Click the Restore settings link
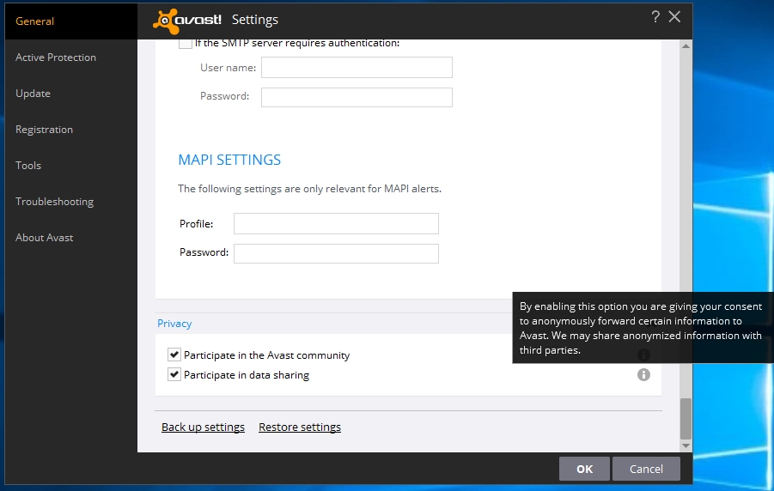Image resolution: width=774 pixels, height=491 pixels. coord(300,427)
